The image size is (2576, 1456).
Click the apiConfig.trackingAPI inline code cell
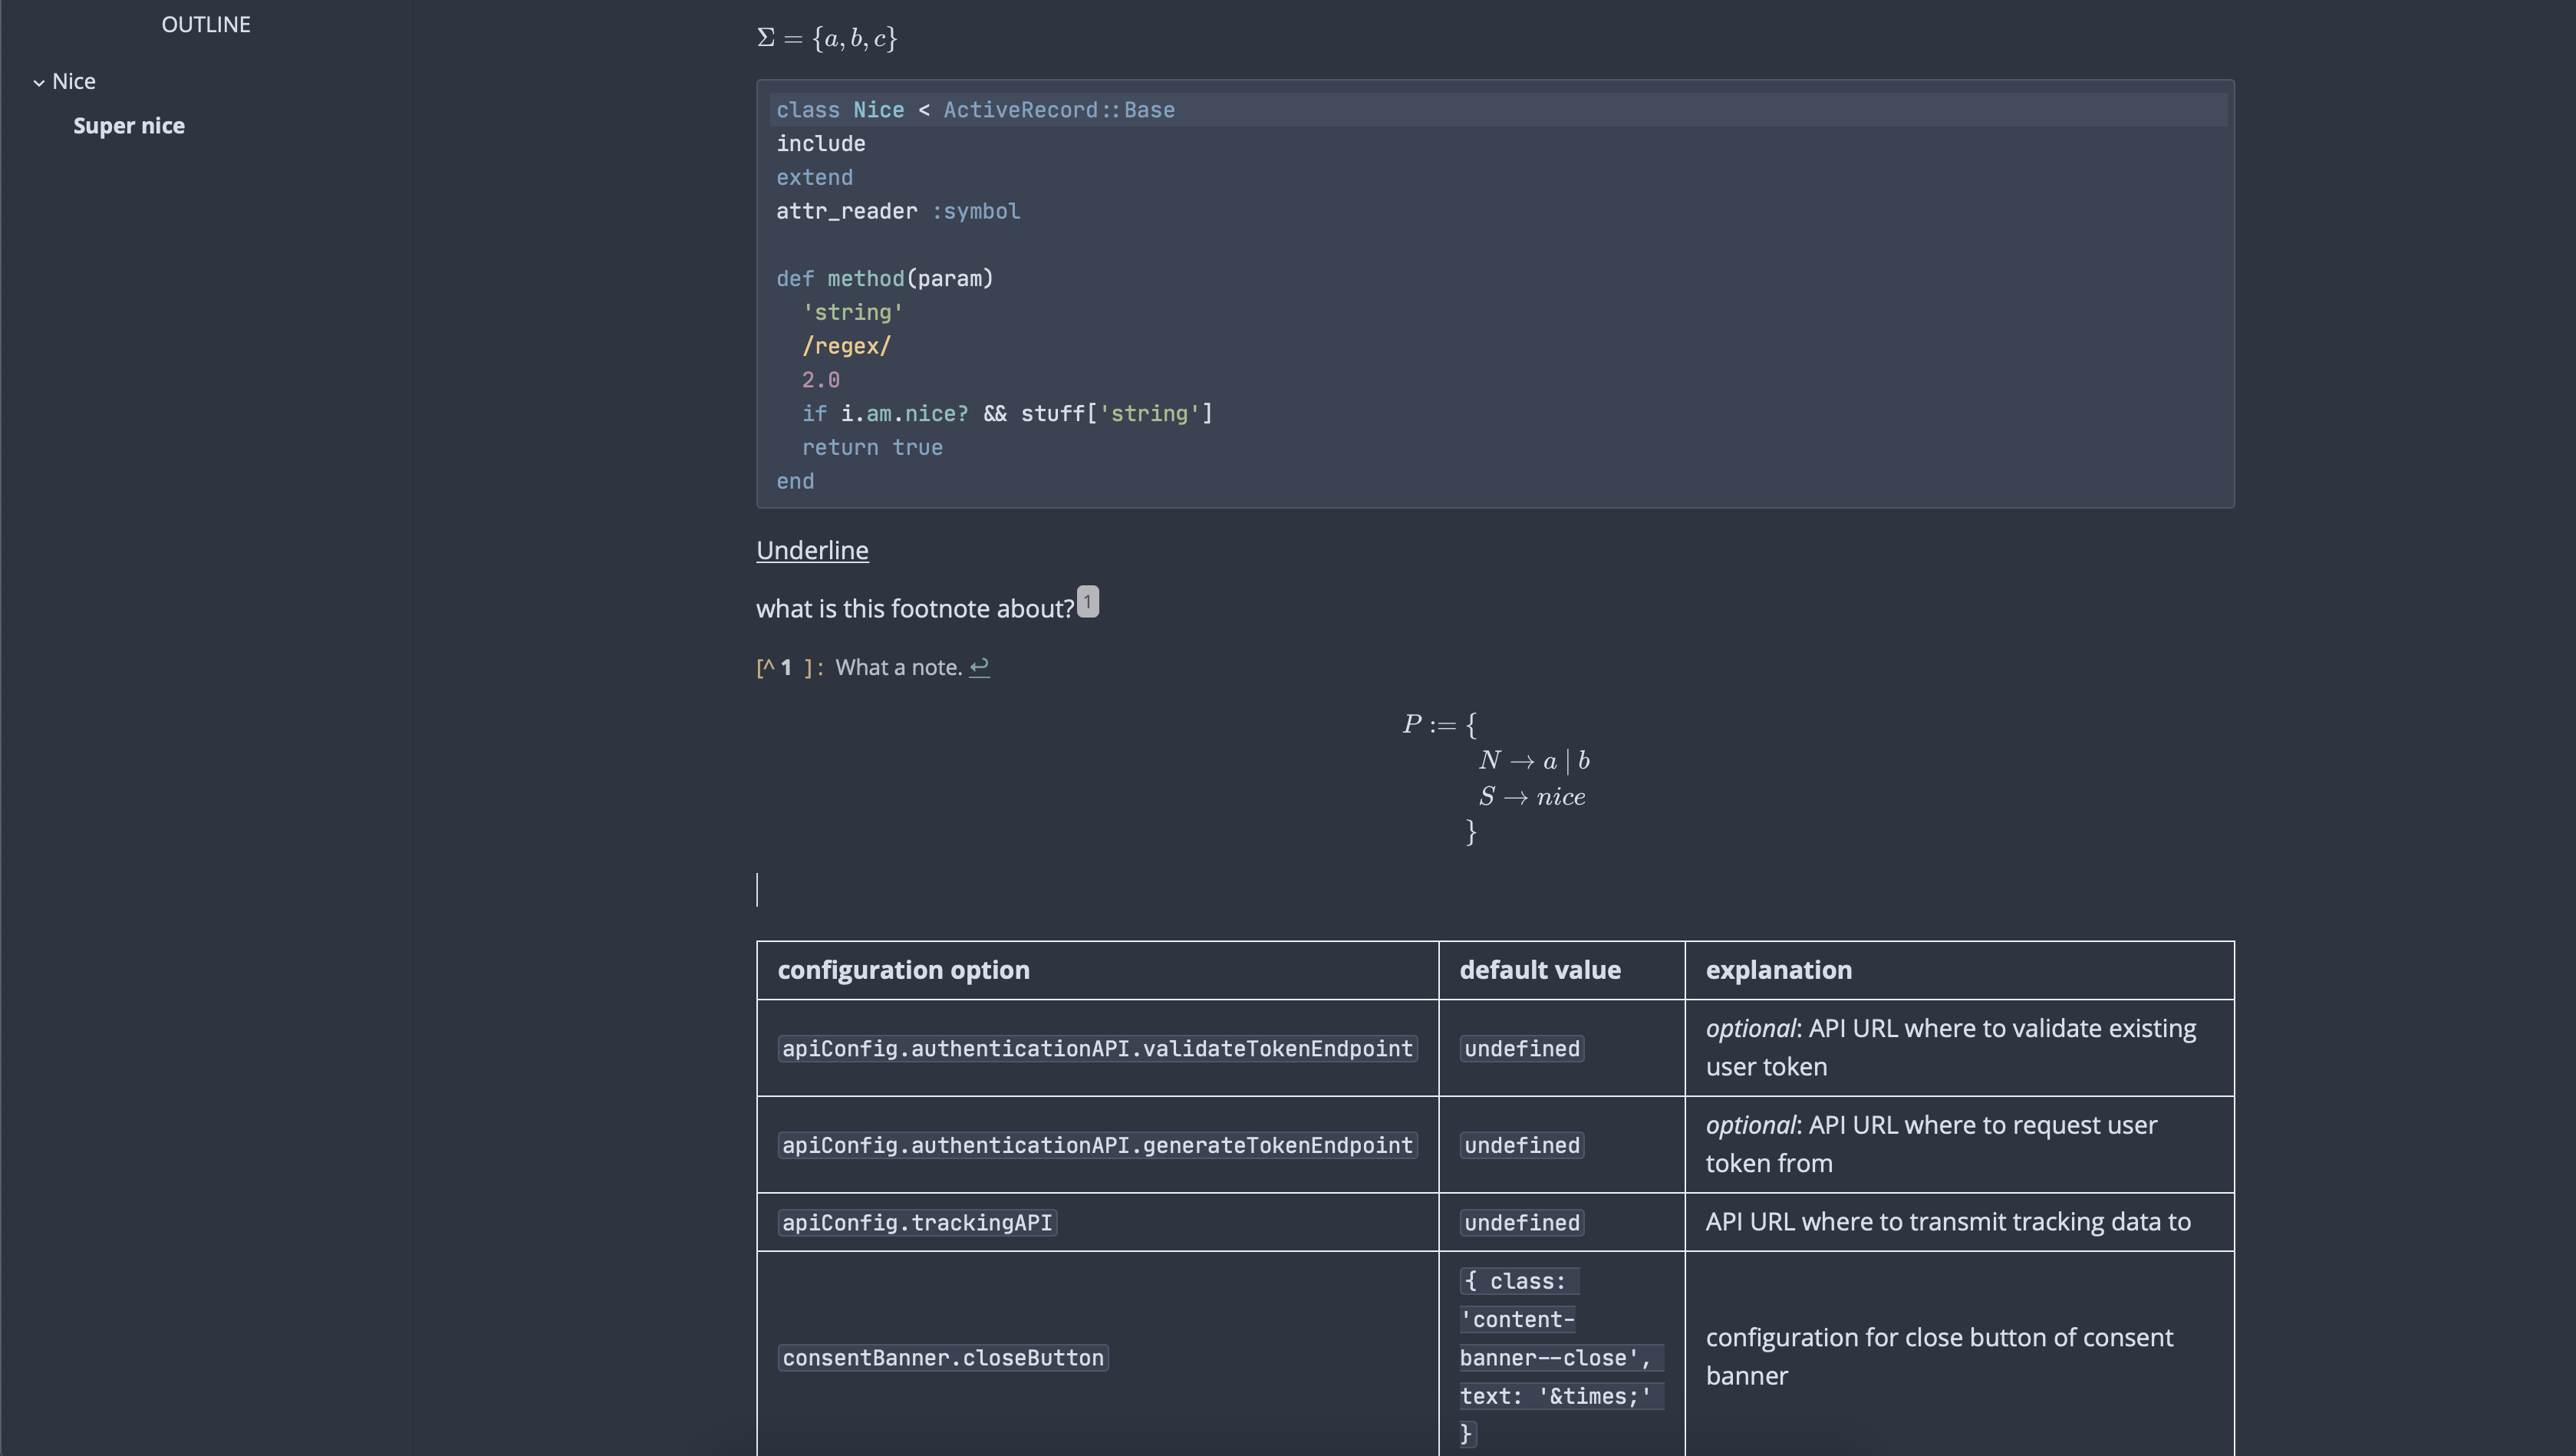tap(917, 1223)
